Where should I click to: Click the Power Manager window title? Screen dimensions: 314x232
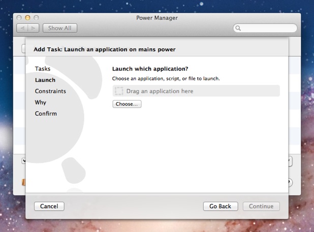[157, 18]
